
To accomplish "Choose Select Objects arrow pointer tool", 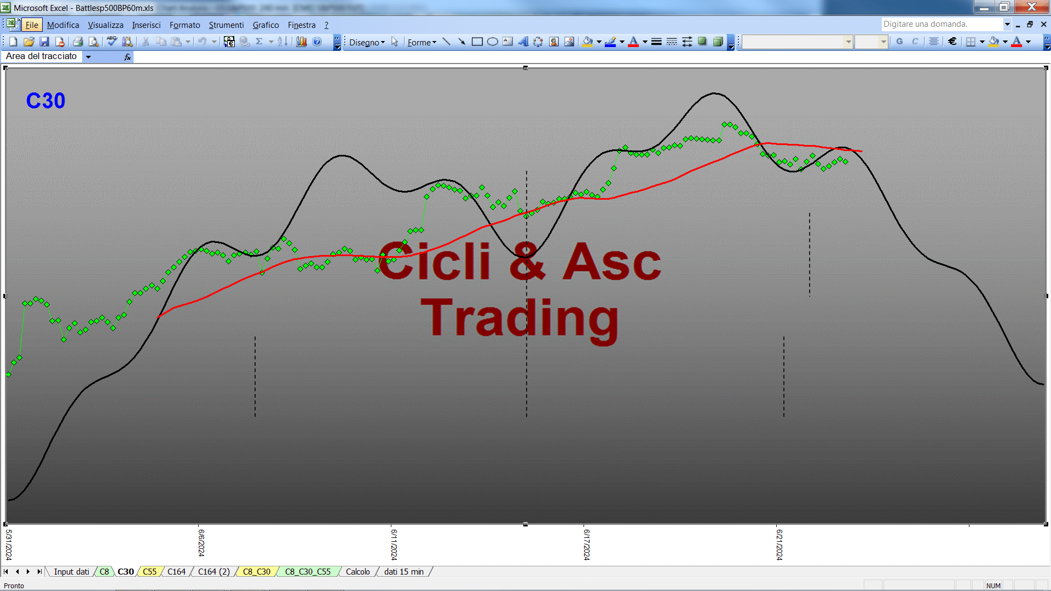I will pyautogui.click(x=395, y=42).
